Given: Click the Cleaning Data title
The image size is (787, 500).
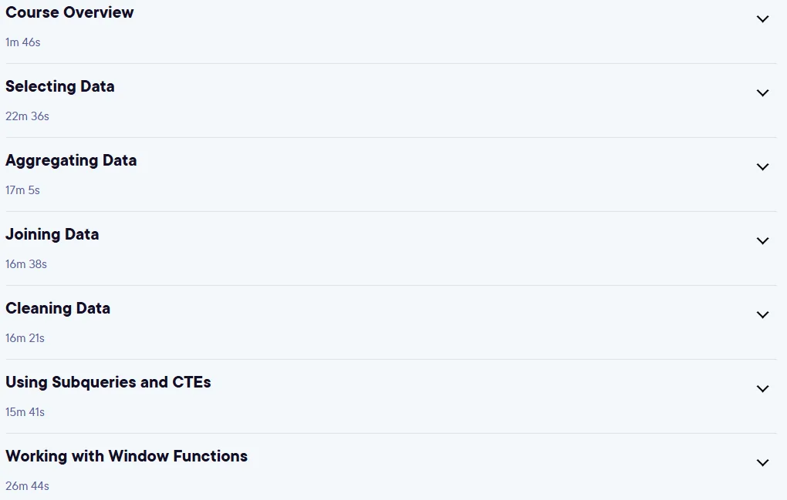Looking at the screenshot, I should pos(58,308).
